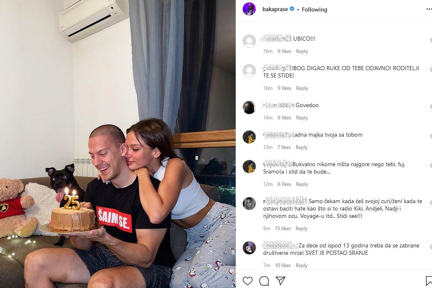Screen dimensions: 432x288
Task: Like the post with the heart icon
Action: coord(247,281)
